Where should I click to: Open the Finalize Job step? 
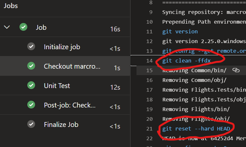pyautogui.click(x=61, y=125)
